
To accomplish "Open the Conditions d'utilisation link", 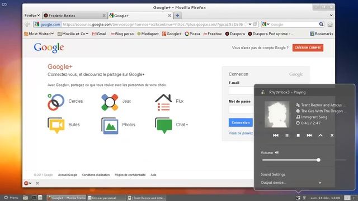I will [x=96, y=175].
